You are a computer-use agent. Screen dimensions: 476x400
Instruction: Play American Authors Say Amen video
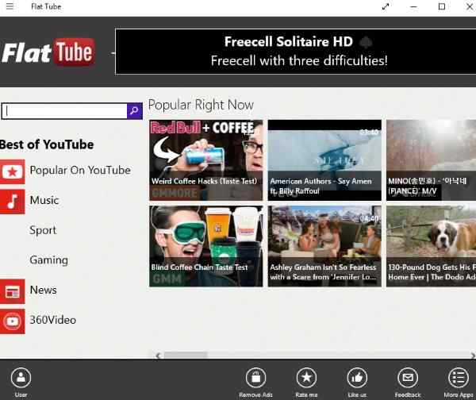[324, 160]
